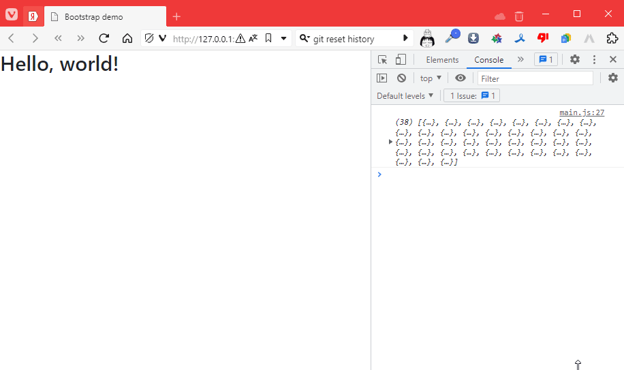Click the inspect element picker icon
This screenshot has width=624, height=370.
pyautogui.click(x=382, y=60)
